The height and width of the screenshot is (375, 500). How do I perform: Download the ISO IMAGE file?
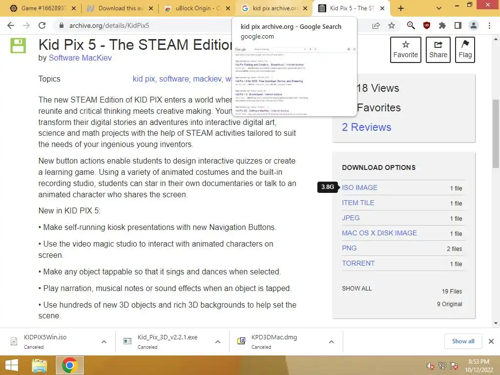[359, 187]
